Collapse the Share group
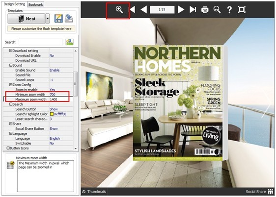The height and width of the screenshot is (197, 276). 11,123
